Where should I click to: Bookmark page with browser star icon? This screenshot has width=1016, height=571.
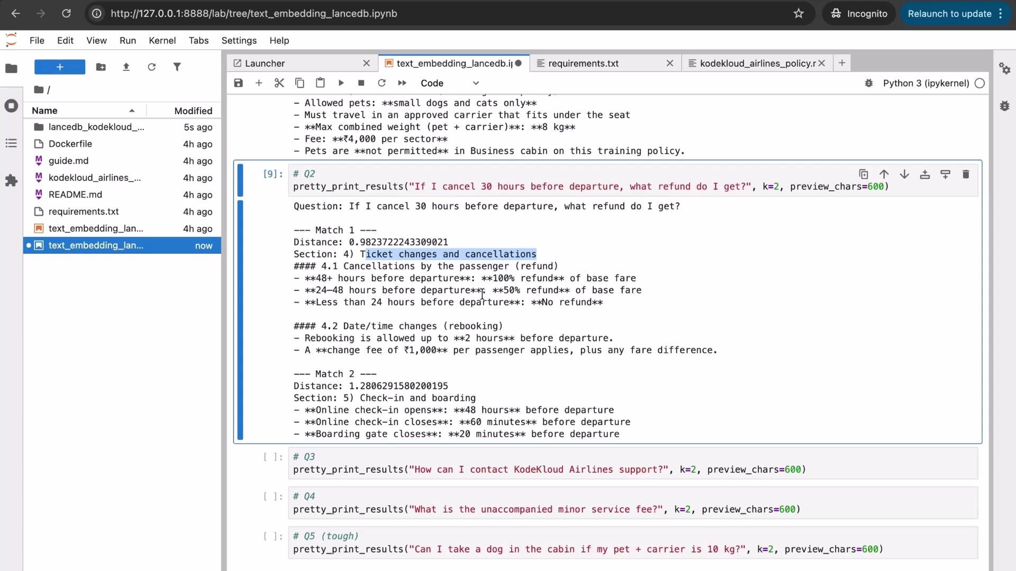coord(799,14)
